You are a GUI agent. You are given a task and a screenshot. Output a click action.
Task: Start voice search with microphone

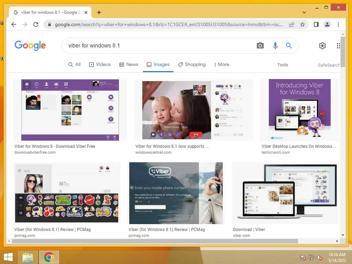[275, 46]
